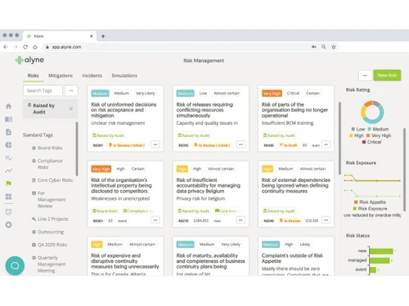Click the risk cards vertical scrollbar
Viewport: 409px width, 306px height.
click(339, 138)
